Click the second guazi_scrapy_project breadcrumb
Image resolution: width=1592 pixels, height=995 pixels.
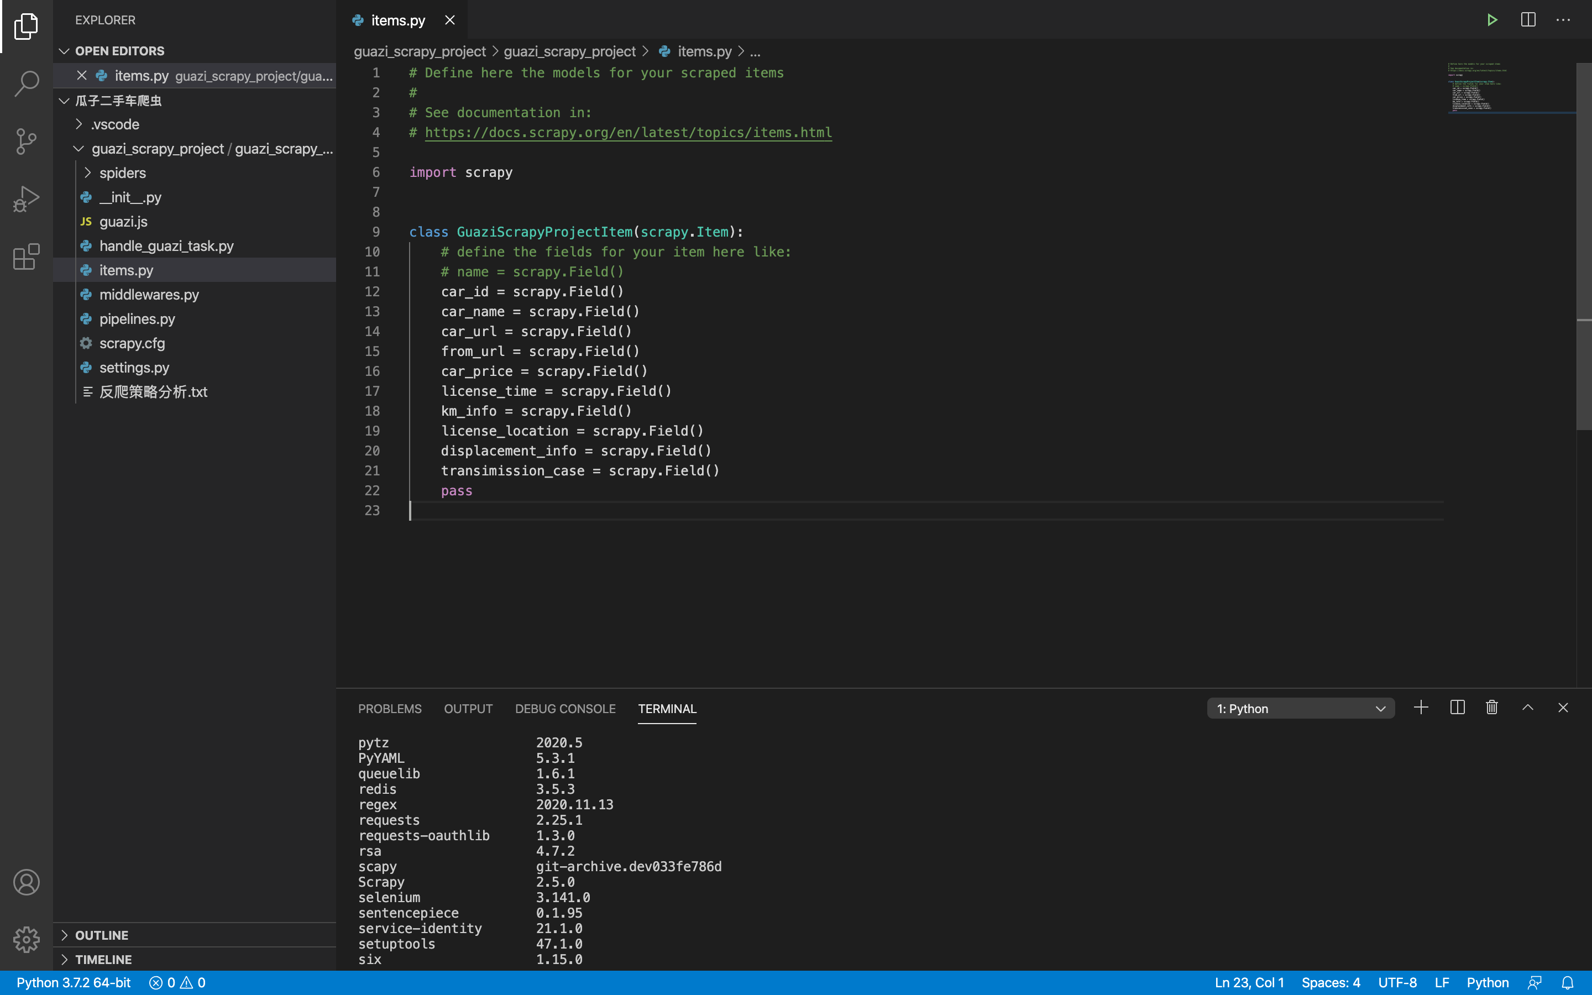click(570, 51)
